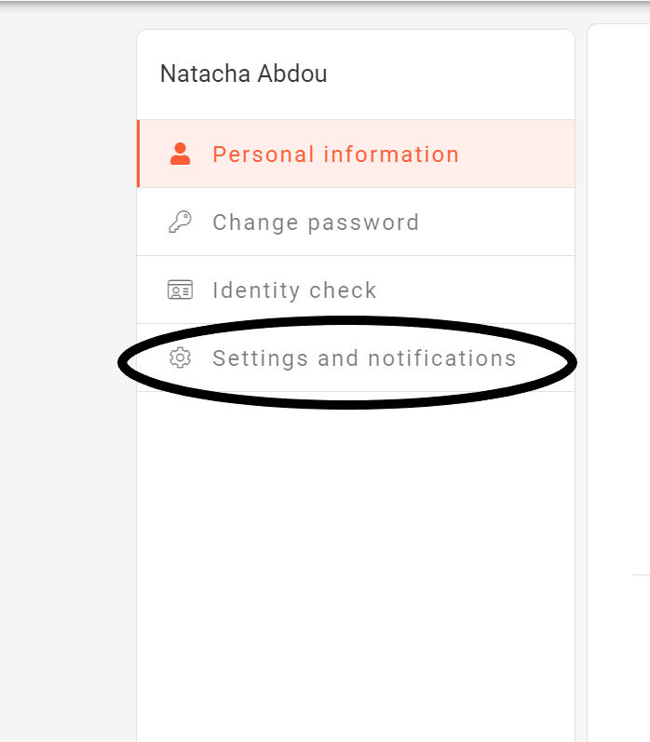650x742 pixels.
Task: Open the Personal information menu item
Action: pyautogui.click(x=335, y=155)
